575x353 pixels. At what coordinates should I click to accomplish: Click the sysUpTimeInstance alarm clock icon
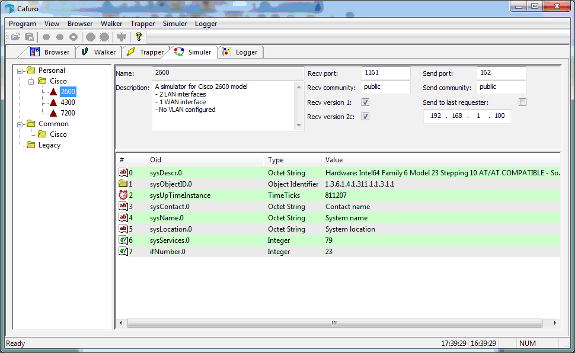(x=123, y=195)
